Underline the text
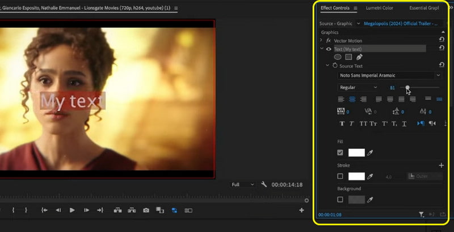This screenshot has height=232, width=454. 404,123
